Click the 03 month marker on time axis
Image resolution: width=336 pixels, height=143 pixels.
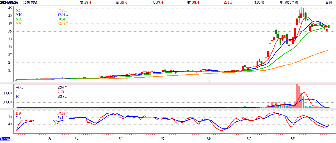[x=77, y=139]
